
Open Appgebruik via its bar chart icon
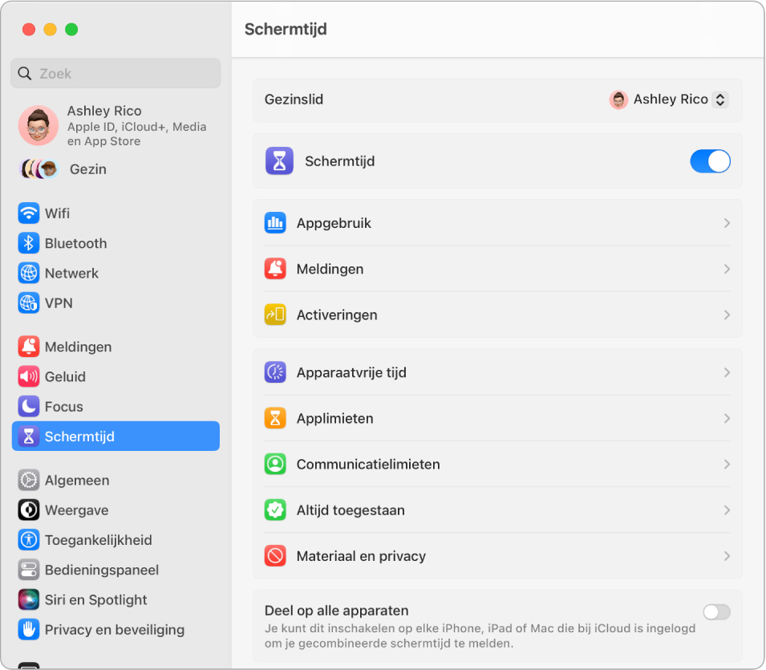(276, 222)
